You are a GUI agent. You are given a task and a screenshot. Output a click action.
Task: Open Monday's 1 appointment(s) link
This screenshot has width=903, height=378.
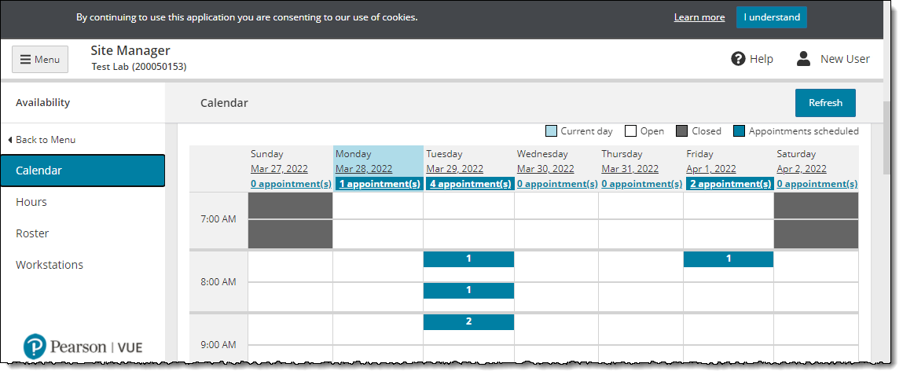[x=379, y=184]
